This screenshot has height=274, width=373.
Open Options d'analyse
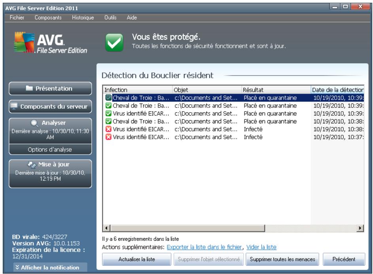tap(50, 149)
